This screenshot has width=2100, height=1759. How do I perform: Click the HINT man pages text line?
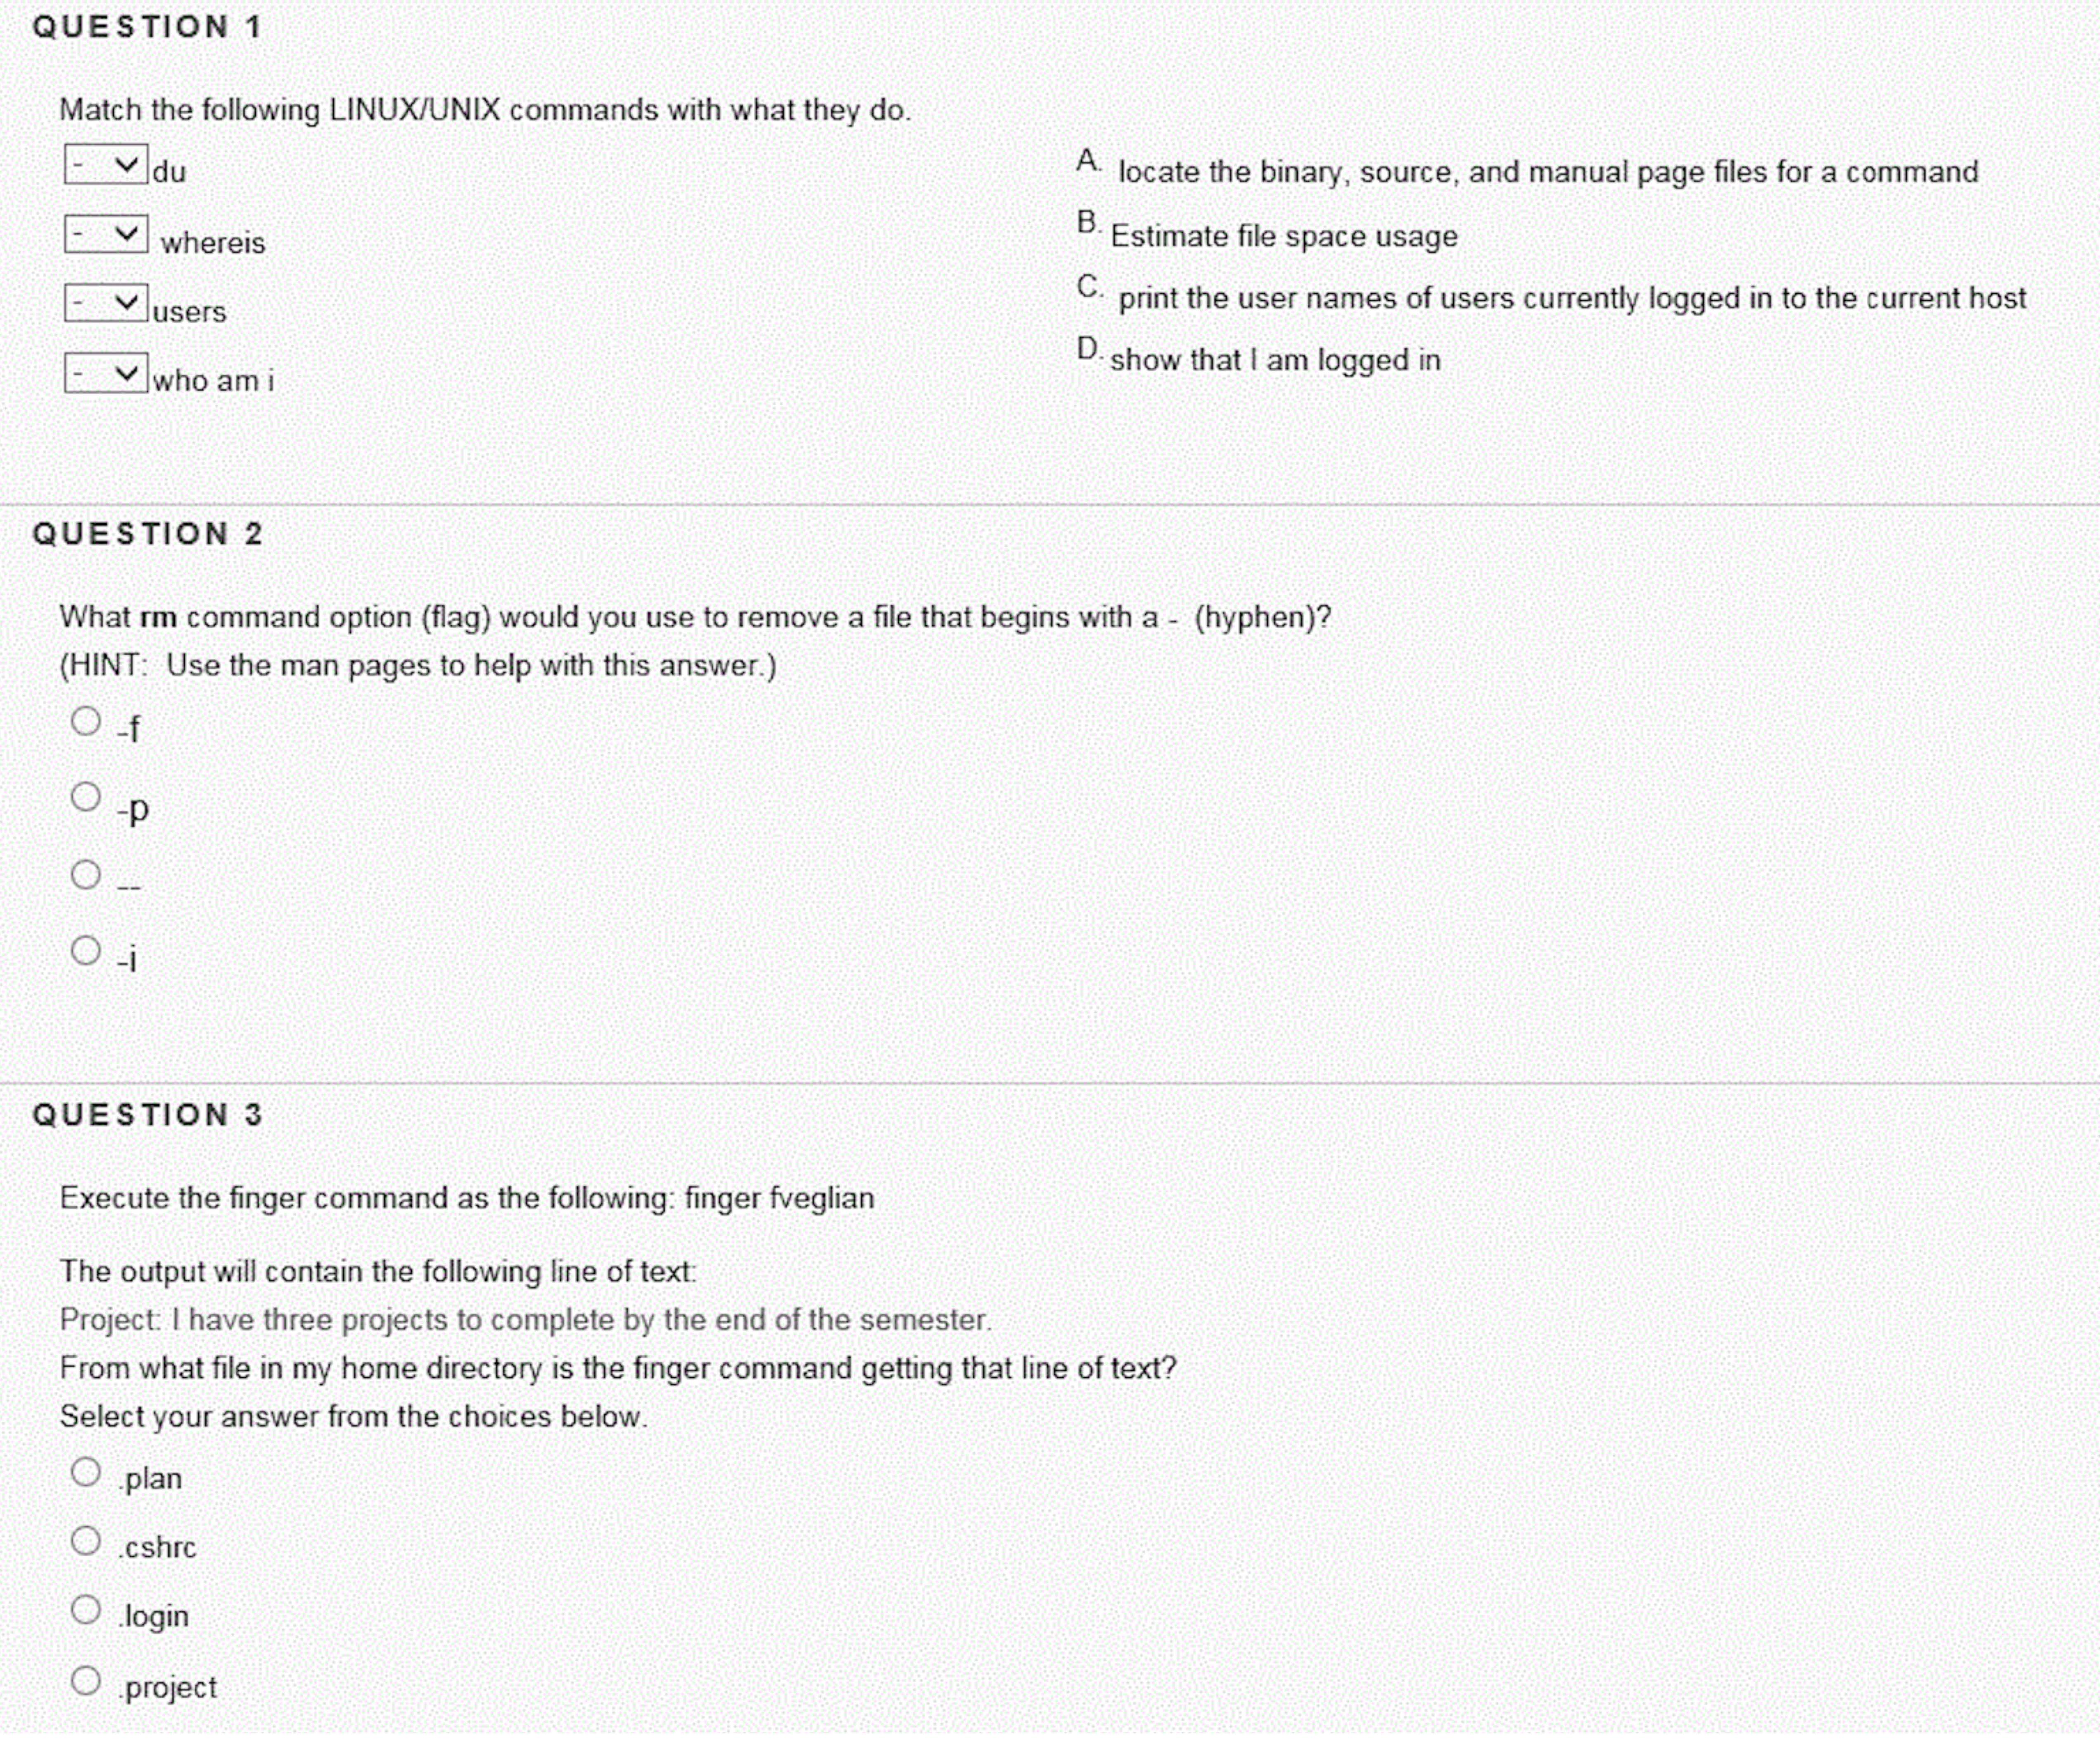418,666
